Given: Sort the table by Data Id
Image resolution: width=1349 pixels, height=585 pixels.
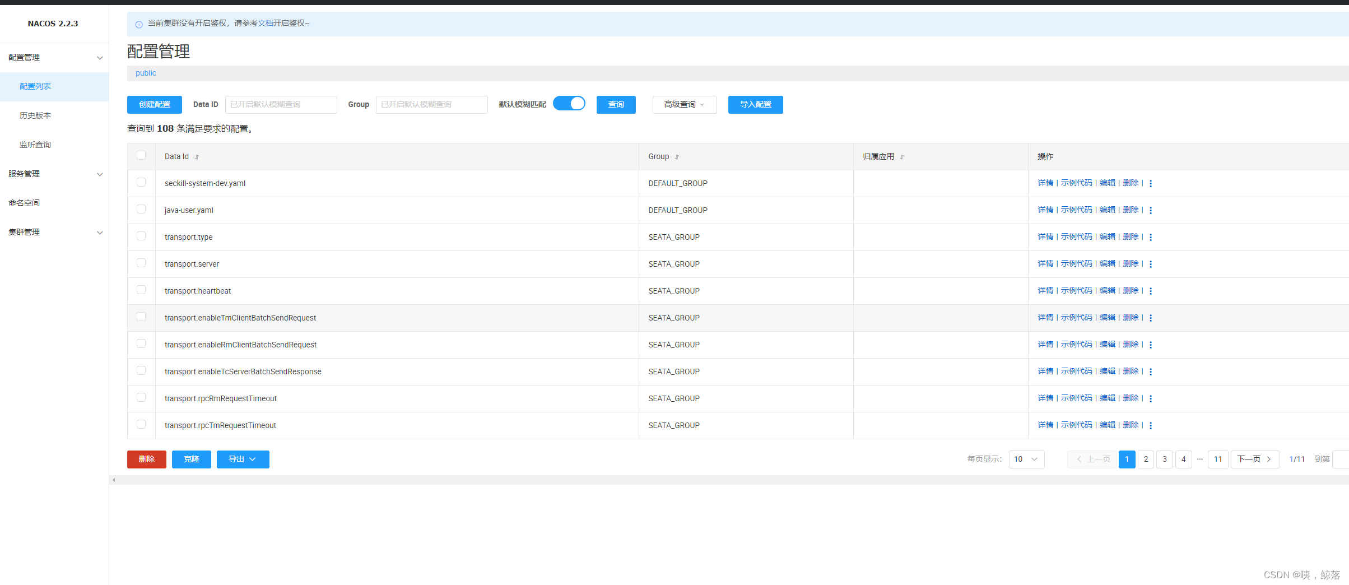Looking at the screenshot, I should (197, 157).
